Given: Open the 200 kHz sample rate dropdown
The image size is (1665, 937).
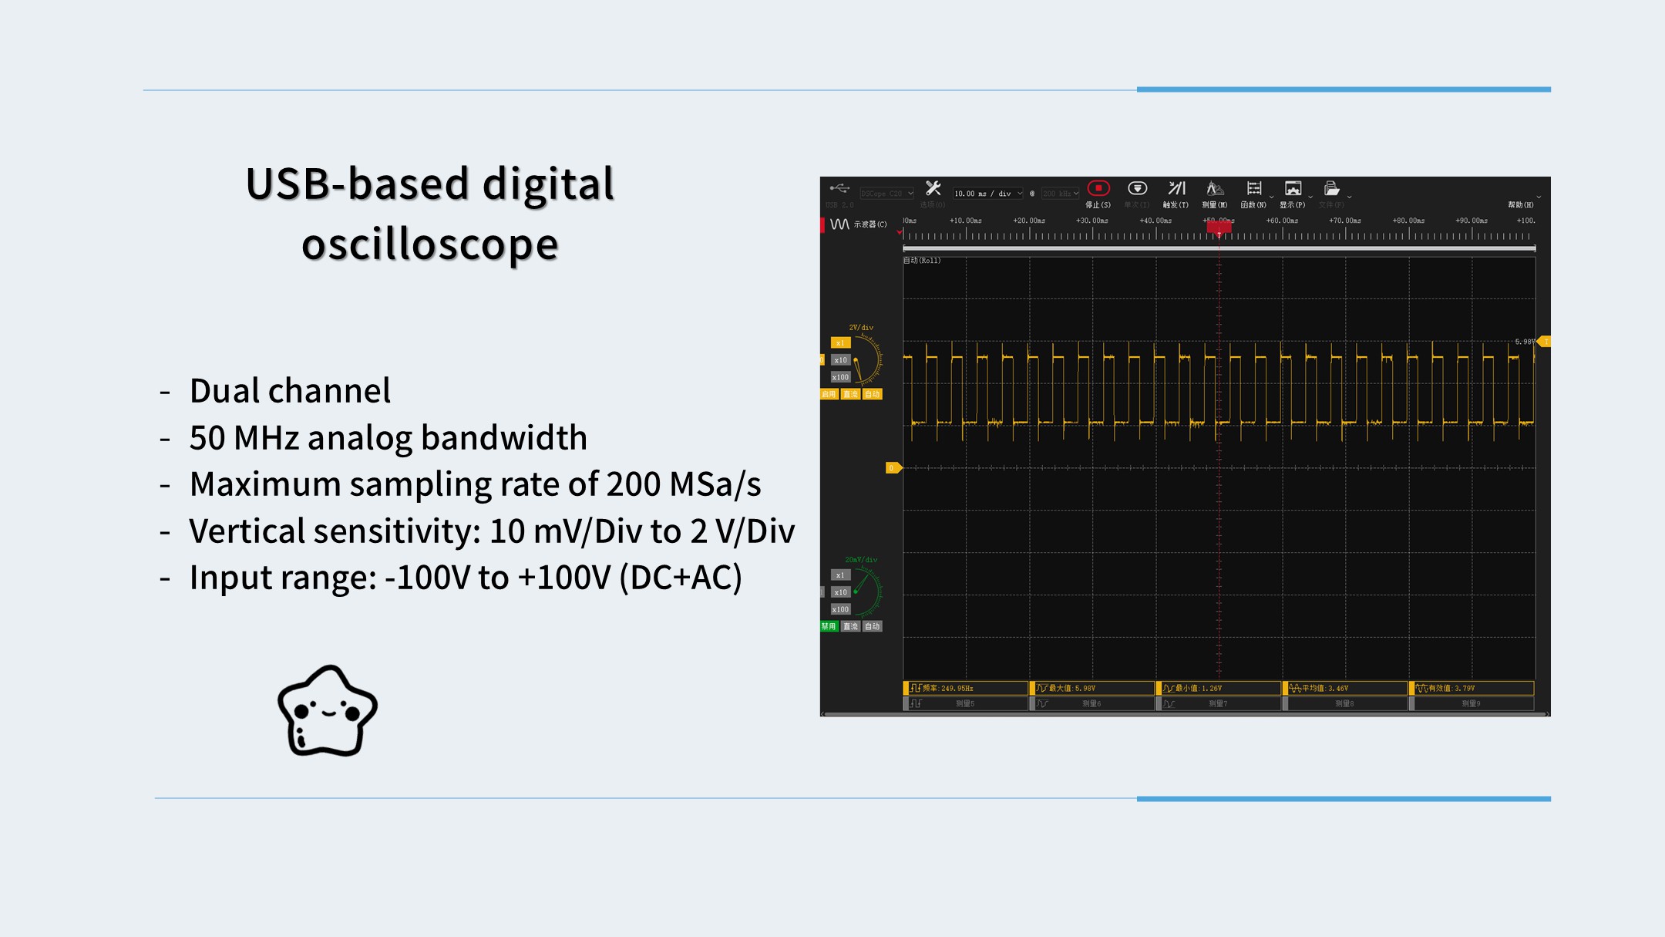Looking at the screenshot, I should point(1060,194).
